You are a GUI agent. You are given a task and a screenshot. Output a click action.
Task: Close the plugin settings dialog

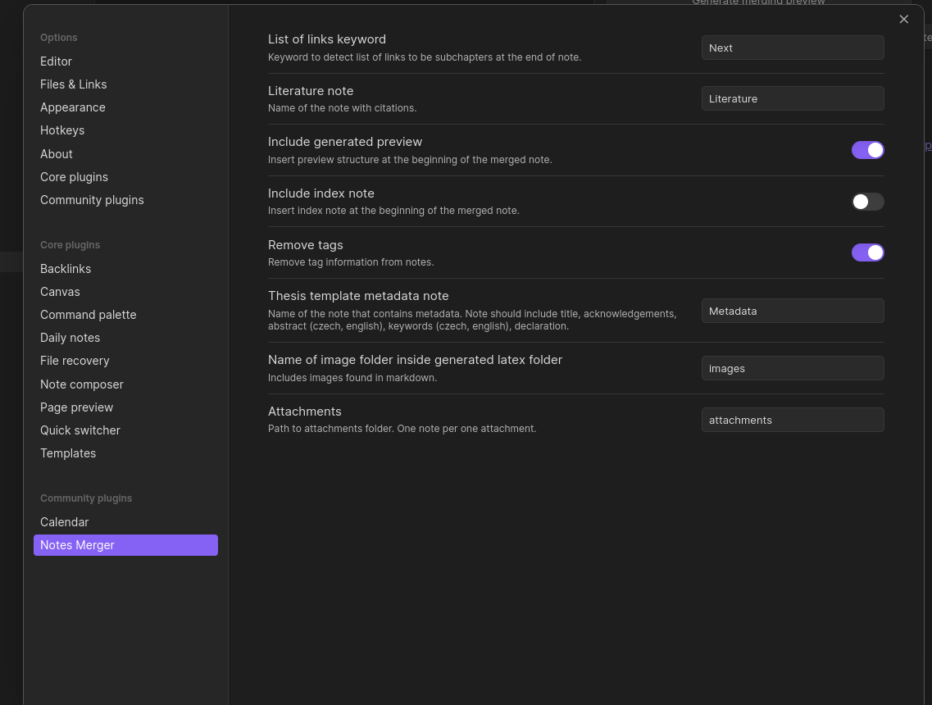click(x=903, y=19)
